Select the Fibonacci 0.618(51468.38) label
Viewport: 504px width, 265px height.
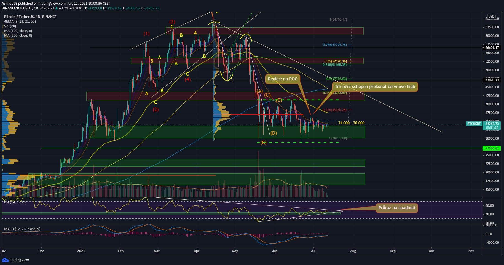coord(335,65)
